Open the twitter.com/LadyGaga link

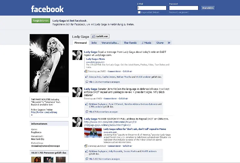coord(44,113)
